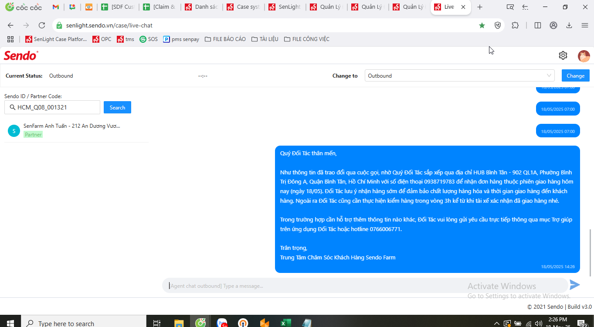Open SenLight Case Platfor... bookmark
The width and height of the screenshot is (594, 327).
coord(56,39)
